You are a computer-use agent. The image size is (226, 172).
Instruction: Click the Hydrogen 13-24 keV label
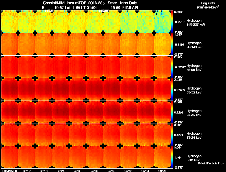tap(194, 136)
